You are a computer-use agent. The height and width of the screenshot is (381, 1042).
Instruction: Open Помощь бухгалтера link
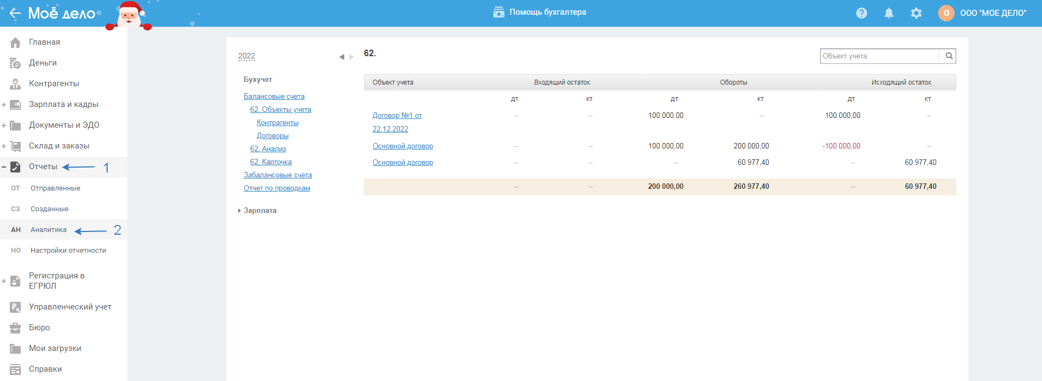coord(548,12)
